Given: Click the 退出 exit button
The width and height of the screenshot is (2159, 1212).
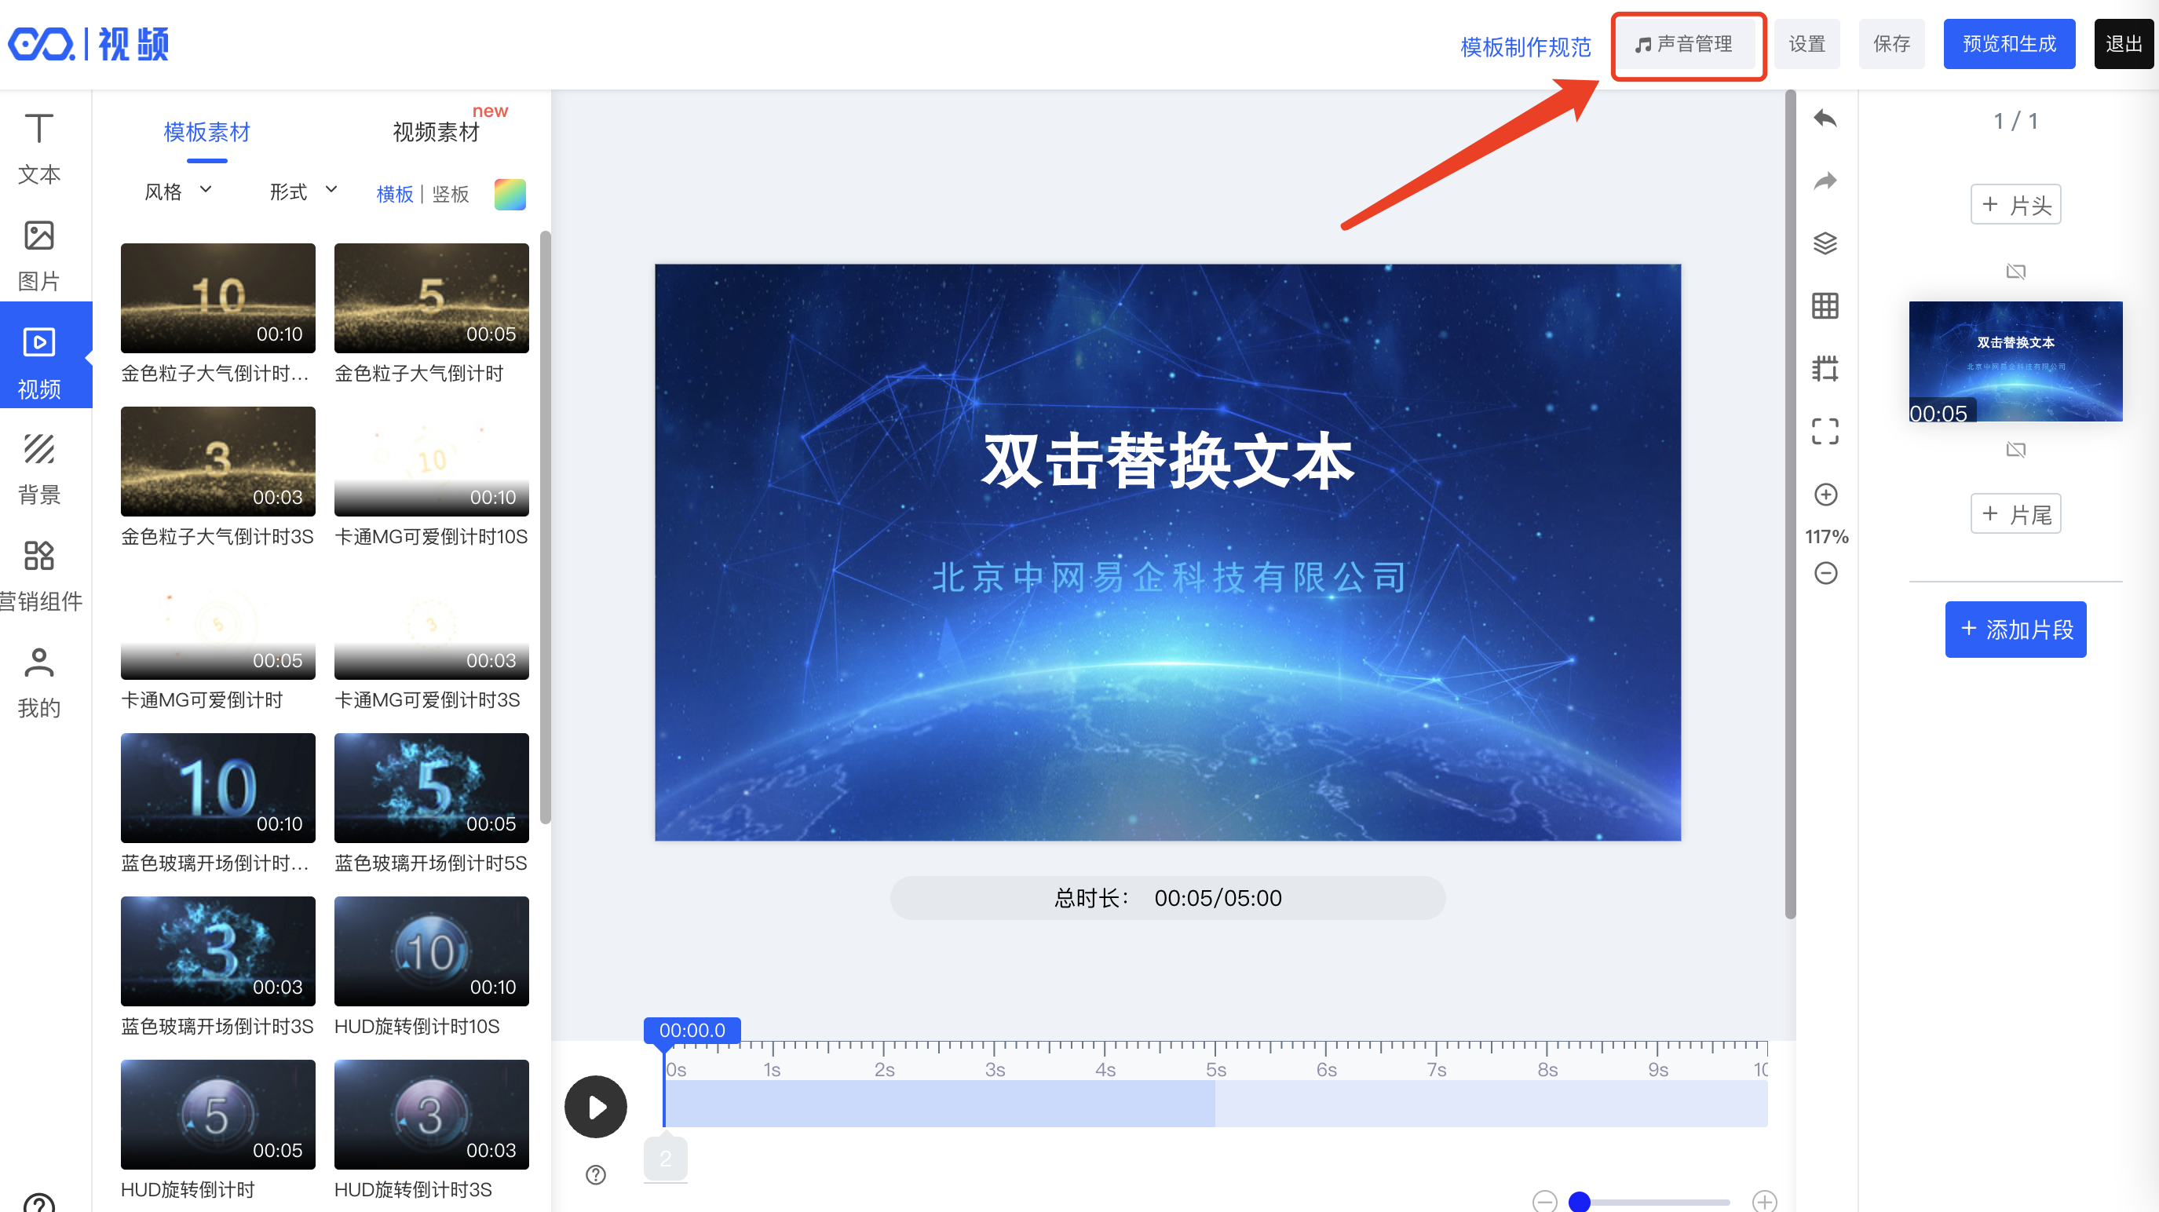Looking at the screenshot, I should pos(2124,44).
